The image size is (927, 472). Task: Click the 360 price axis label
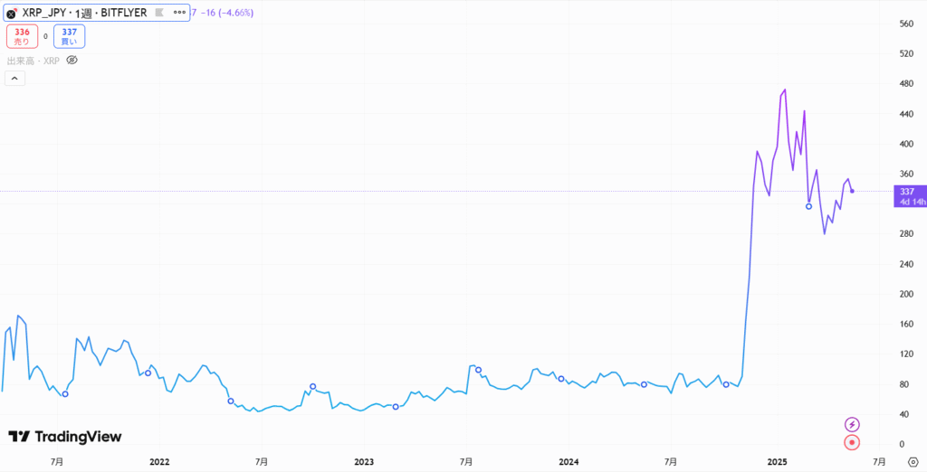coord(905,175)
